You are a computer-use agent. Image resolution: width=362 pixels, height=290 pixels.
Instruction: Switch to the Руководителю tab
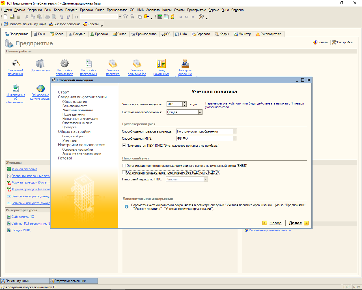click(269, 34)
